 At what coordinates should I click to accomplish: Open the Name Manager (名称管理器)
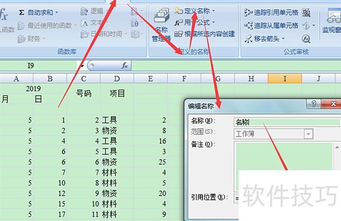coord(161,25)
